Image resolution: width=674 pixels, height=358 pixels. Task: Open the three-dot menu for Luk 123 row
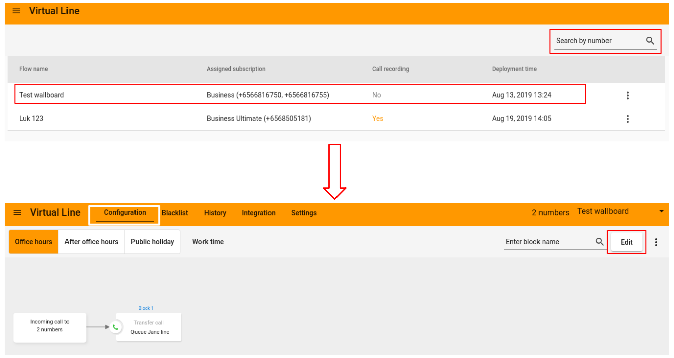(x=627, y=119)
